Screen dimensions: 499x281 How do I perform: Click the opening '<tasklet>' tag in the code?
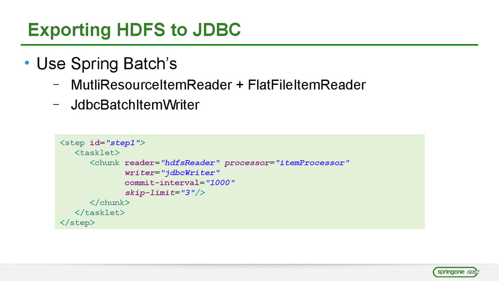[97, 153]
